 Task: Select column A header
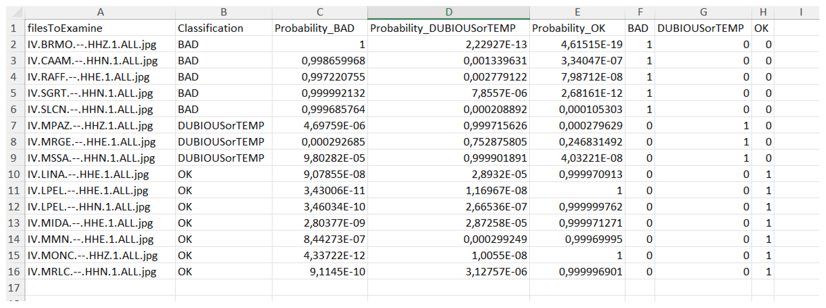point(100,12)
